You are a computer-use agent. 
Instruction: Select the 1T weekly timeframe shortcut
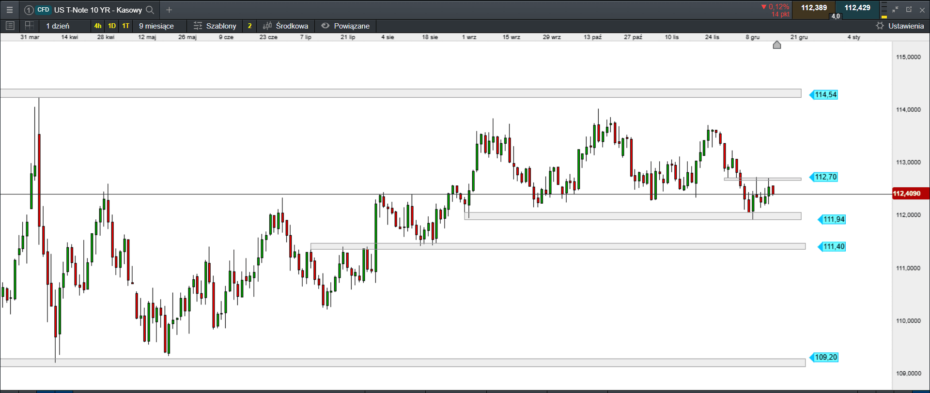click(126, 26)
